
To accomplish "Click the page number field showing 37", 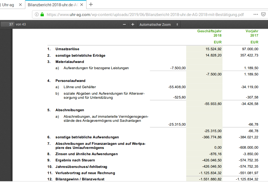I will point(7,24).
